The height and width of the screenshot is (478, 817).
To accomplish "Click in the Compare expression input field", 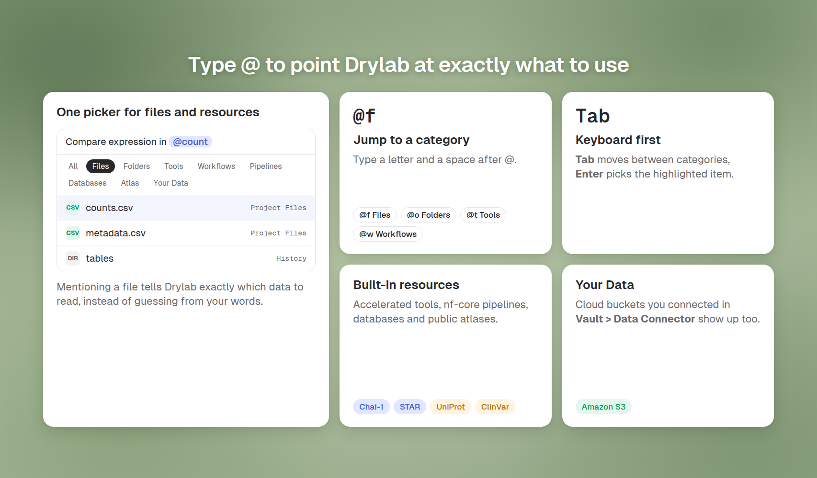I will (x=186, y=142).
